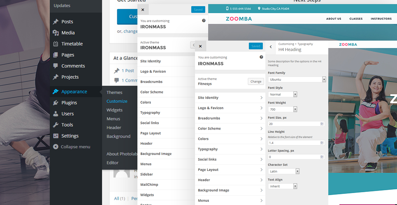This screenshot has height=205, width=397.
Task: Open Background in Appearance submenu
Action: (118, 137)
